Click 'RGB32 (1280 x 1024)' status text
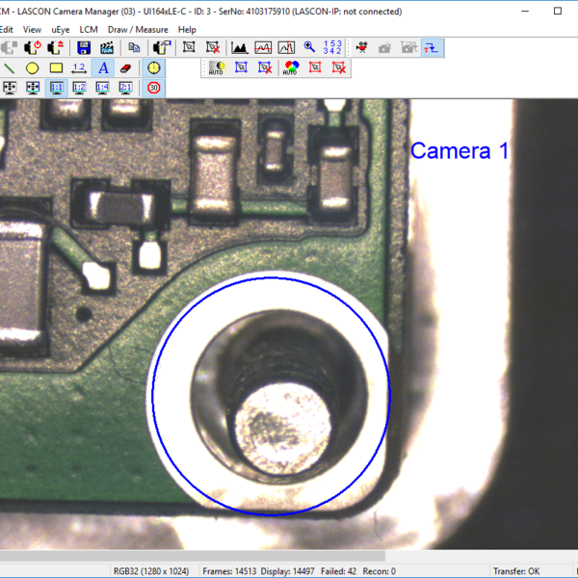578x578 pixels. tap(151, 571)
